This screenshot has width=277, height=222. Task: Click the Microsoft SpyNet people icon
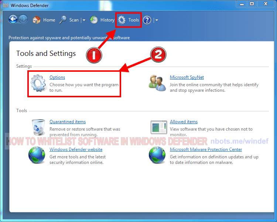[157, 83]
